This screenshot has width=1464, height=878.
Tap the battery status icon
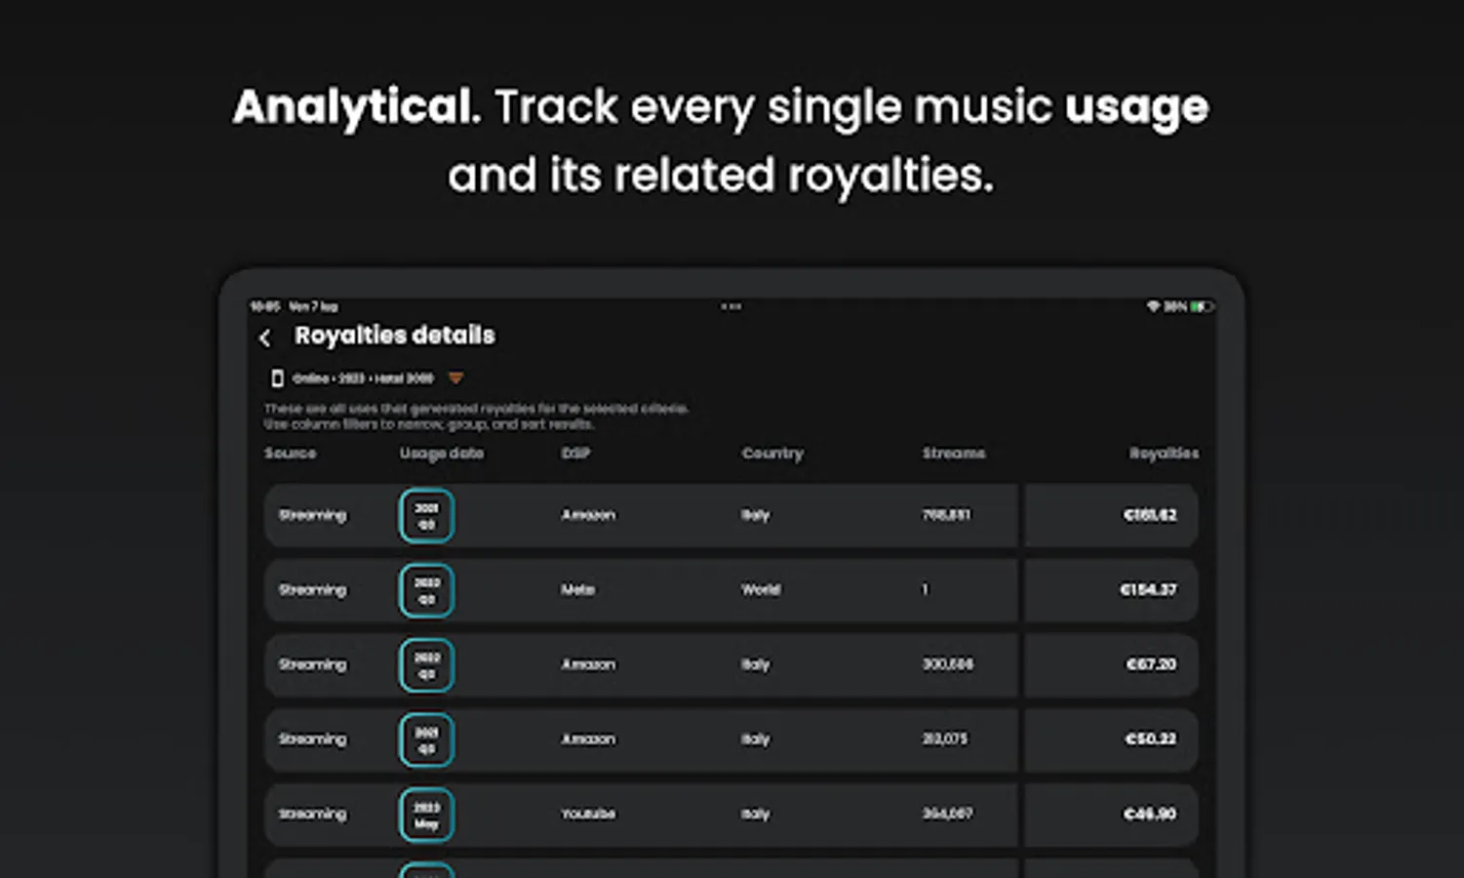coord(1202,306)
